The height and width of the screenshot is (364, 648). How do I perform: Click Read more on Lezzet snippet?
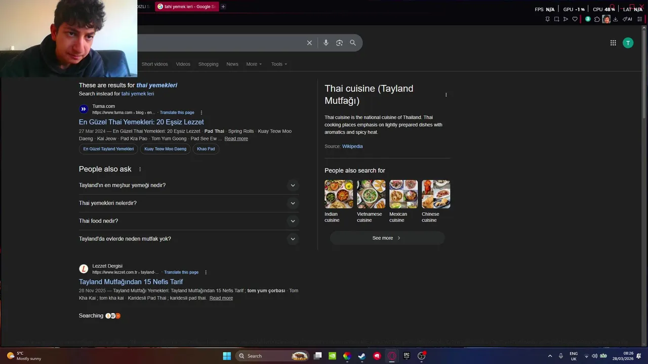(x=221, y=298)
